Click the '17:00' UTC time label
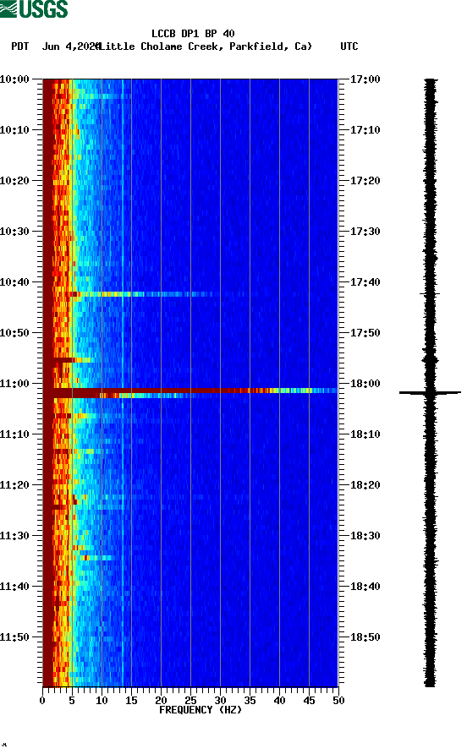Viewport: 467px width, 754px height. [365, 79]
